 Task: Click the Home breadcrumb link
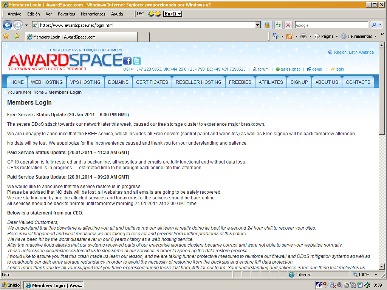[39, 92]
